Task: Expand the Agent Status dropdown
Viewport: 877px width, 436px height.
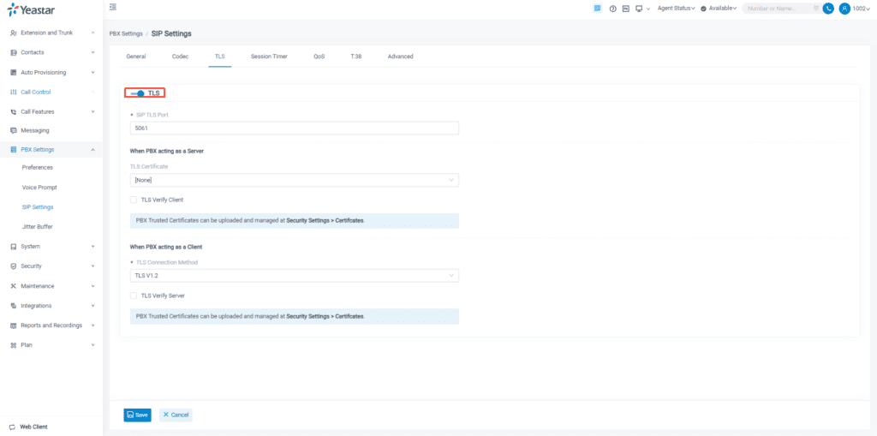Action: pyautogui.click(x=676, y=9)
